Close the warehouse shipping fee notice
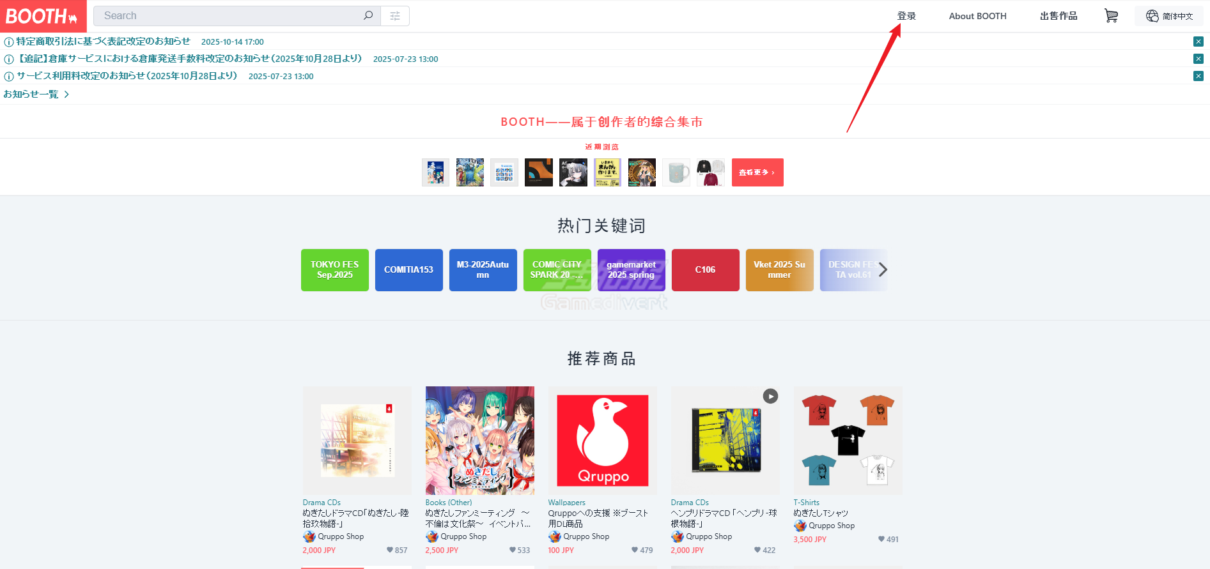 pos(1198,59)
